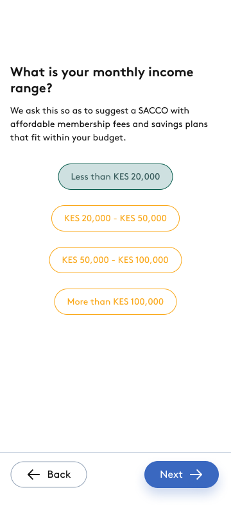The image size is (231, 513).
Task: Go back using the Back button
Action: tap(49, 475)
